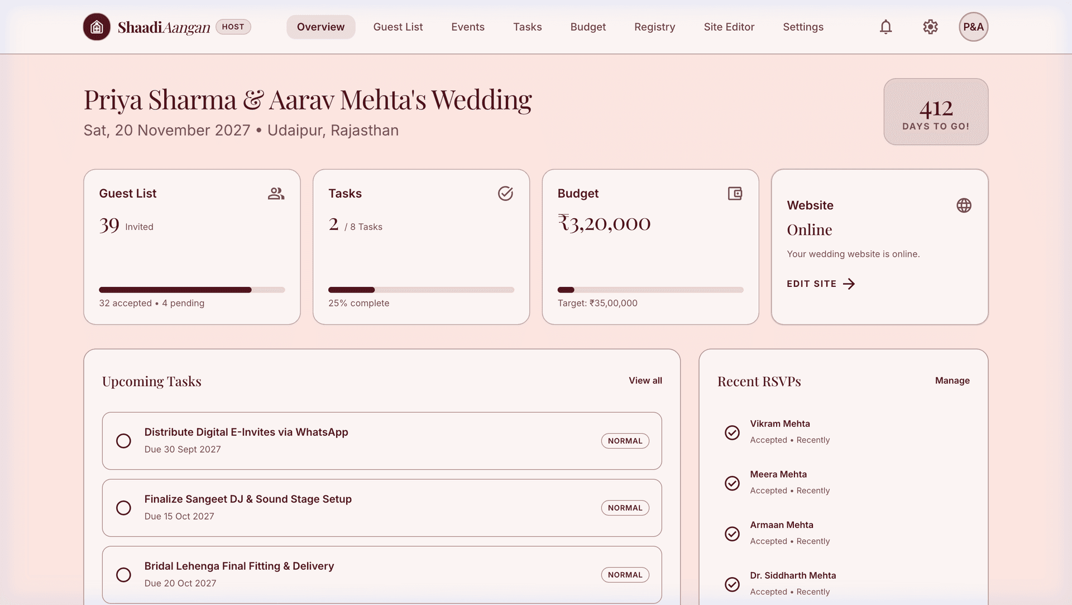Switch to the Overview tab
Screen dimensions: 1072x605
pyautogui.click(x=320, y=27)
